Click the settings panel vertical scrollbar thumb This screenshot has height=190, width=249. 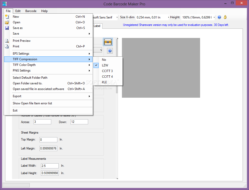[117, 66]
